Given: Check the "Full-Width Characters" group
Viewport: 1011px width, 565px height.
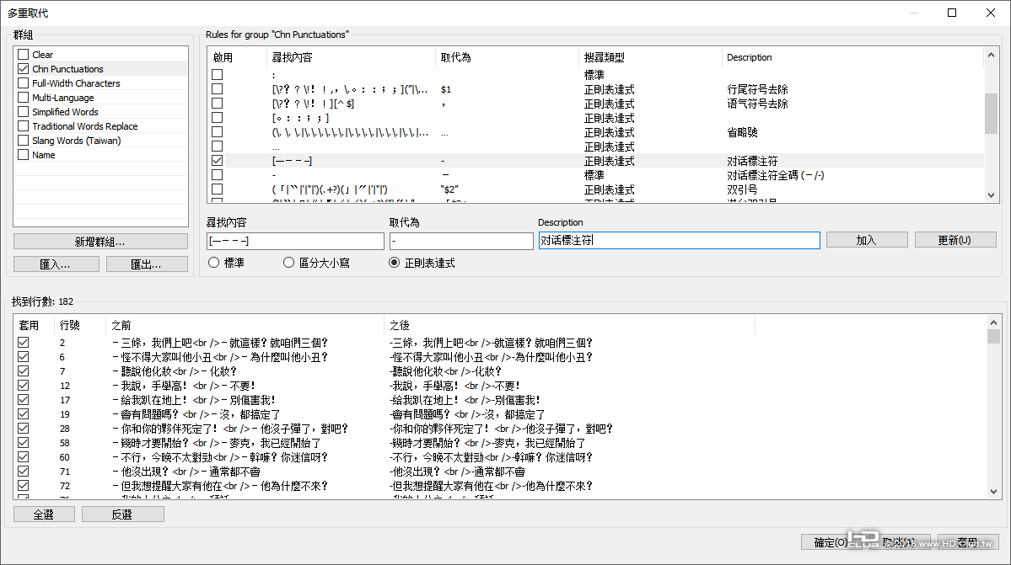Looking at the screenshot, I should 23,83.
